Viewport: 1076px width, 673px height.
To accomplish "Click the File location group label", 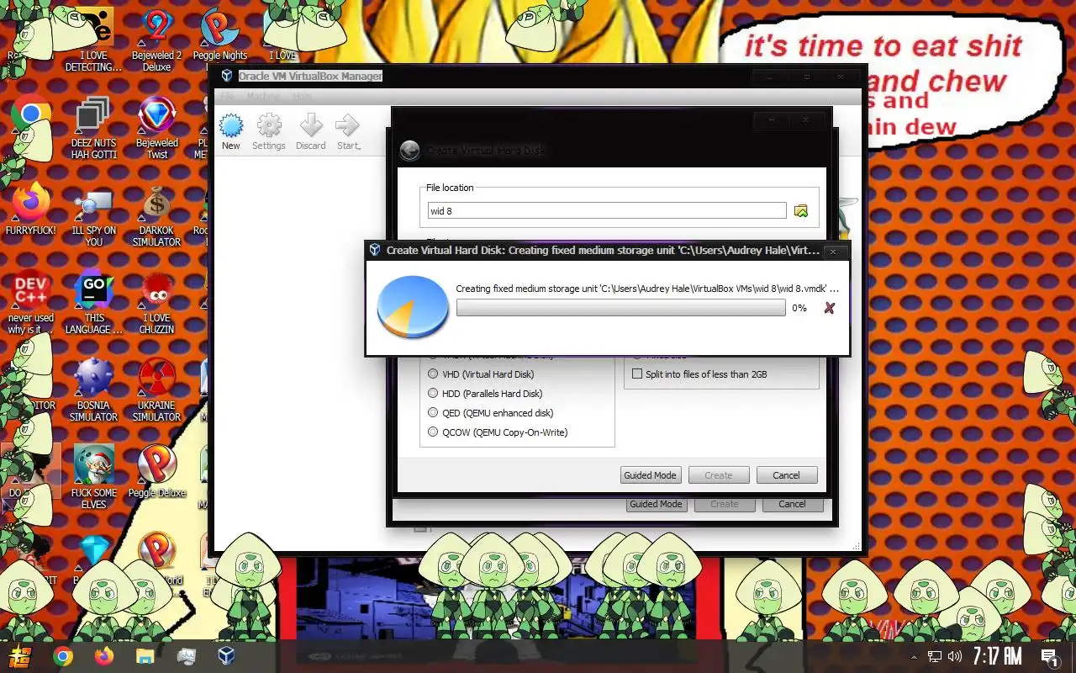I will [x=450, y=188].
